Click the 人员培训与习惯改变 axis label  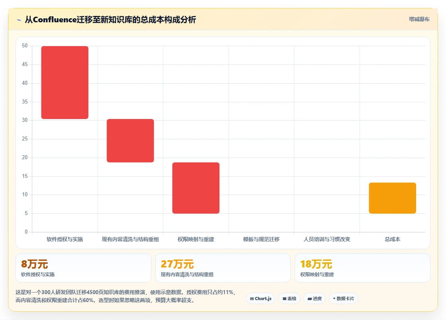click(327, 239)
